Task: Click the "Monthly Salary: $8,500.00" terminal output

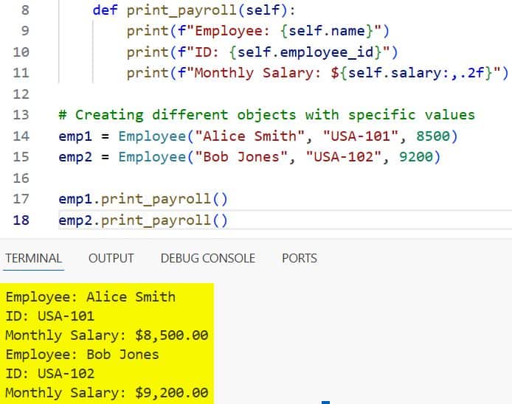Action: tap(106, 335)
